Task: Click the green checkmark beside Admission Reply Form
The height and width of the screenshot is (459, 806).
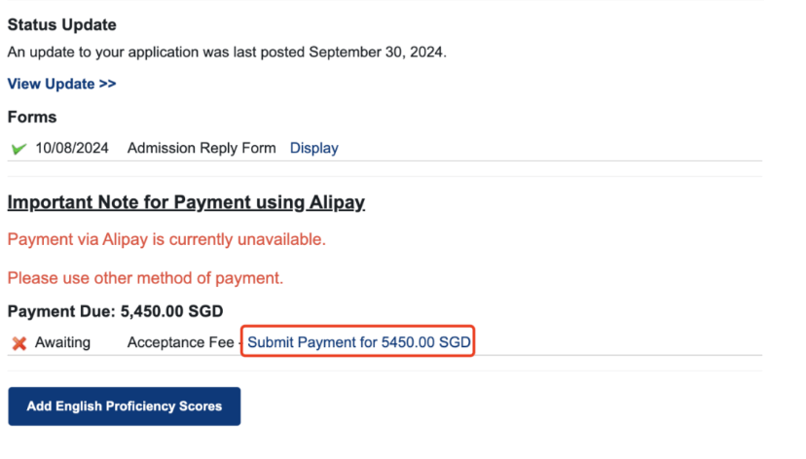Action: click(18, 149)
